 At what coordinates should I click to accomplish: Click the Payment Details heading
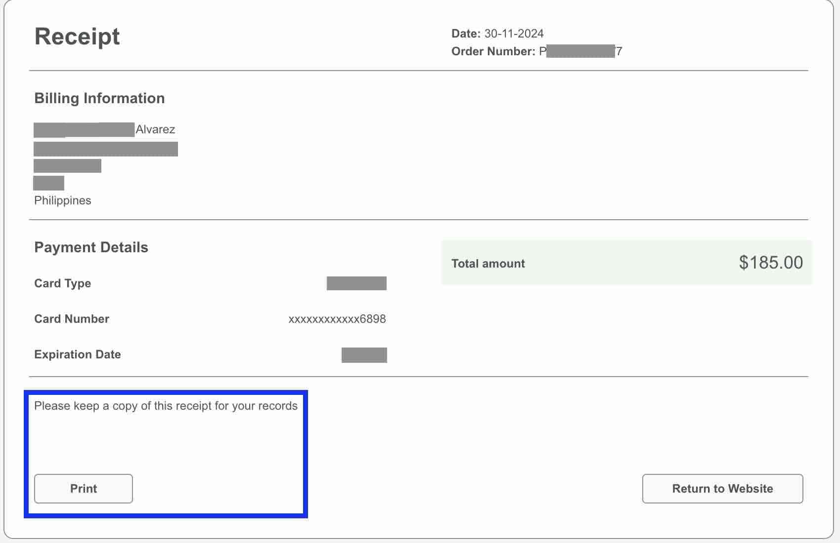click(x=91, y=247)
